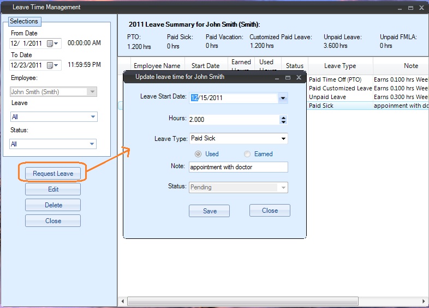Decrease Hours using the down spinner arrow
The width and height of the screenshot is (429, 308).
tap(283, 121)
